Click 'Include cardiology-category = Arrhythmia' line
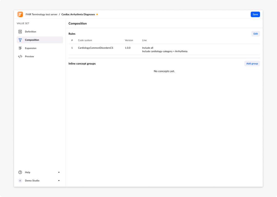 (x=165, y=51)
